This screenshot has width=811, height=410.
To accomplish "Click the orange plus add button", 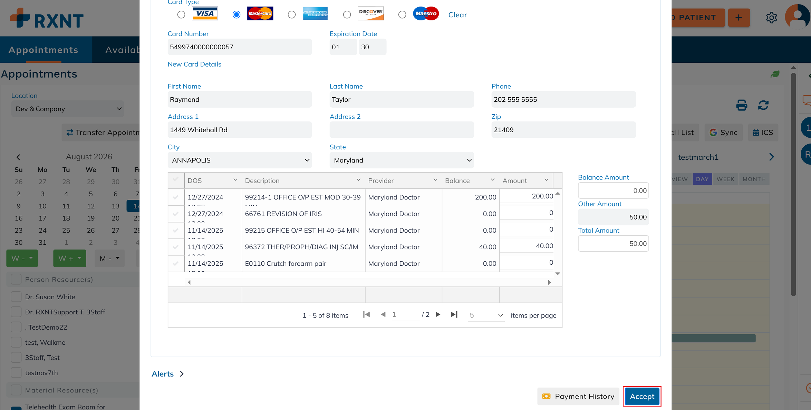I will 739,18.
